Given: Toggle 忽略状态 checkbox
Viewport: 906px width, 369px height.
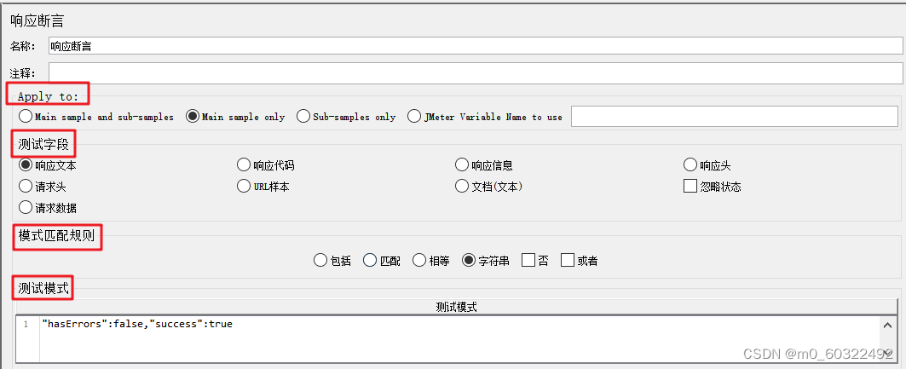Looking at the screenshot, I should pos(713,187).
